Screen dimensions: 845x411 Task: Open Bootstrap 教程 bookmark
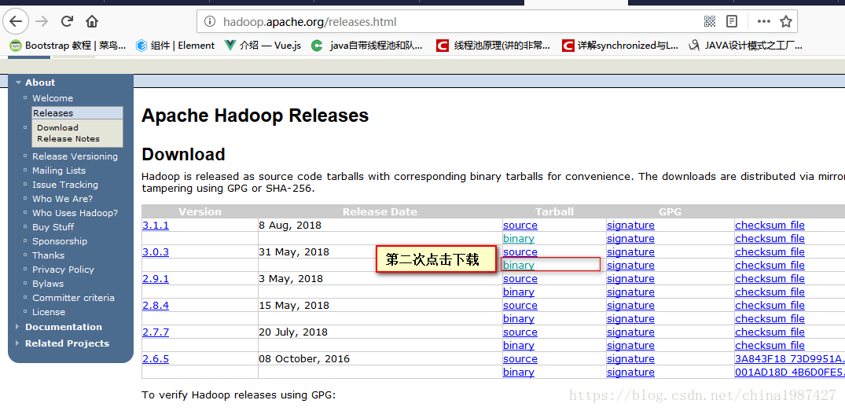(68, 46)
